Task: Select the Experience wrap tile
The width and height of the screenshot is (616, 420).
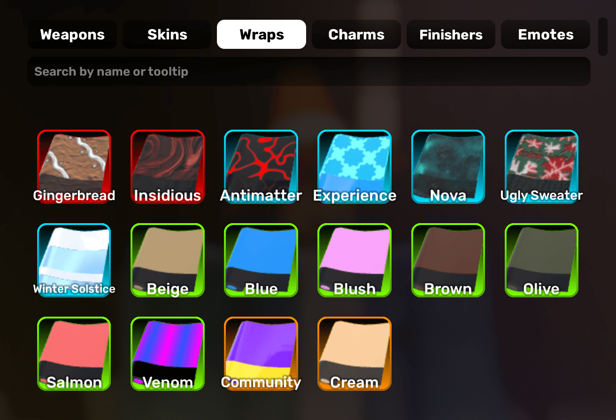Action: (354, 167)
